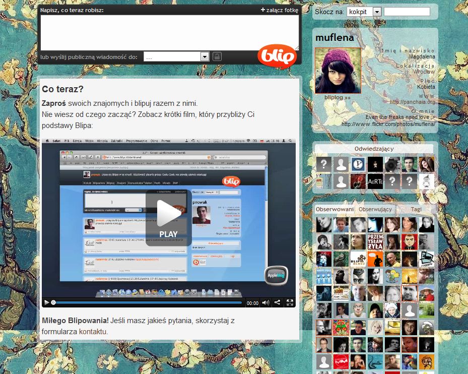This screenshot has height=374, width=468.
Task: Click the "załącz fotkę" attach photo link
Action: coord(280,10)
